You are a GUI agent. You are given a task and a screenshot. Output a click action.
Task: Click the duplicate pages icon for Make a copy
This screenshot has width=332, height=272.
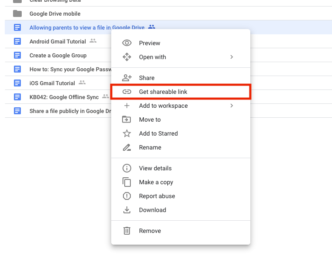(x=126, y=182)
